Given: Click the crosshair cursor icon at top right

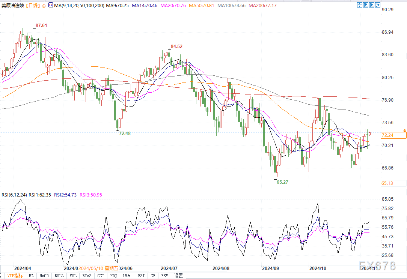Looking at the screenshot, I should coord(359,4).
